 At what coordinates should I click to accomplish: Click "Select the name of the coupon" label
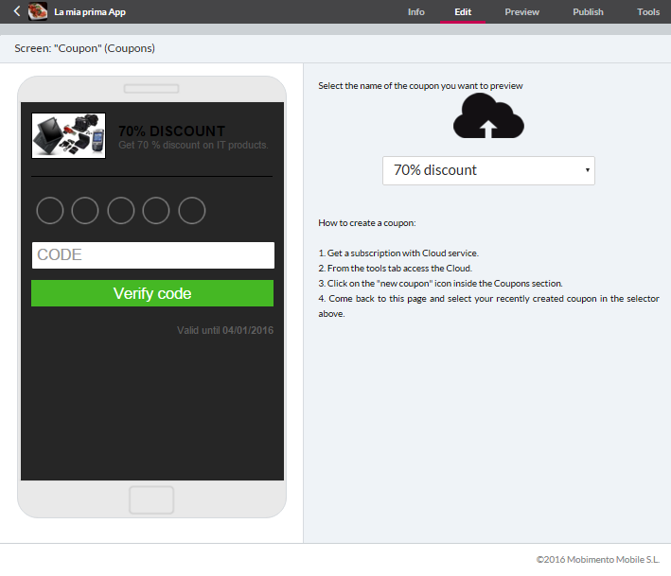(x=420, y=85)
